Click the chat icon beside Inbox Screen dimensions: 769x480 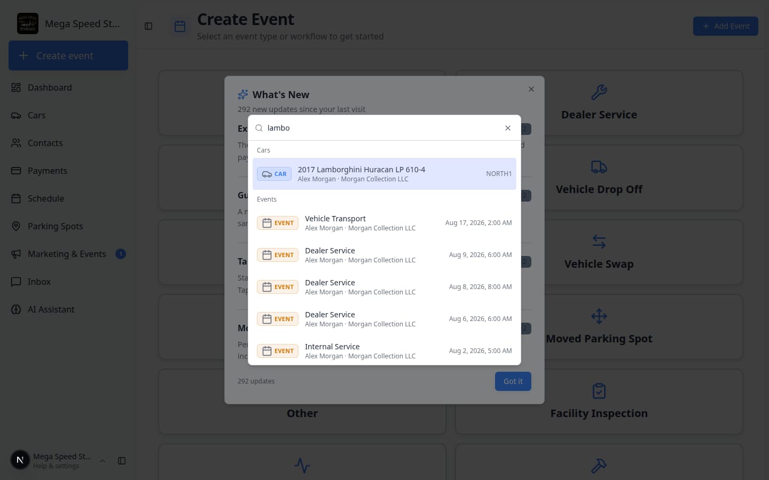[16, 282]
